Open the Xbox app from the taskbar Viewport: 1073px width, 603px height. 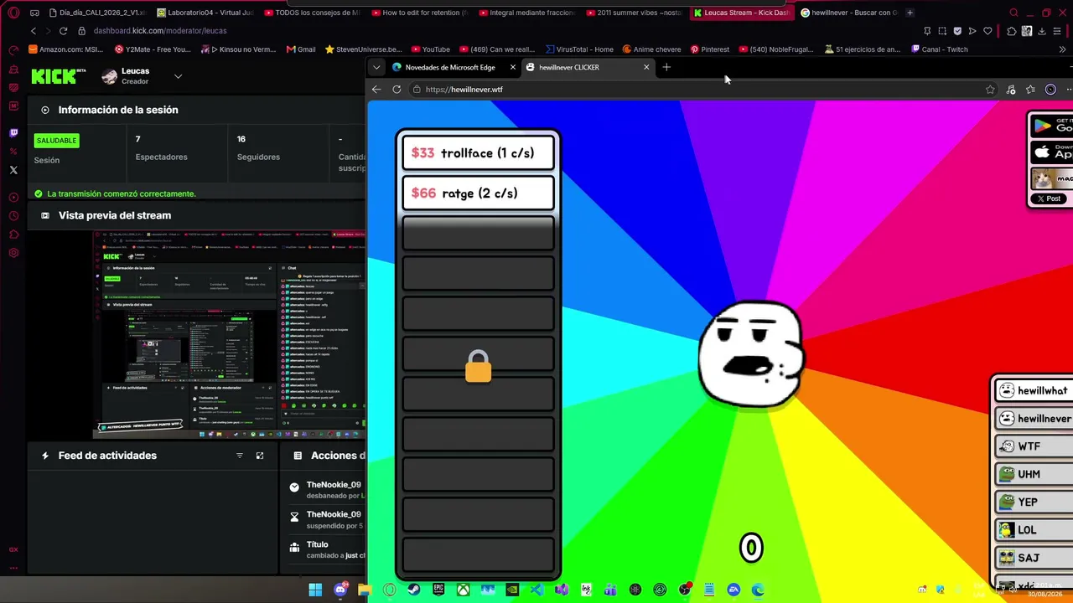[x=463, y=590]
